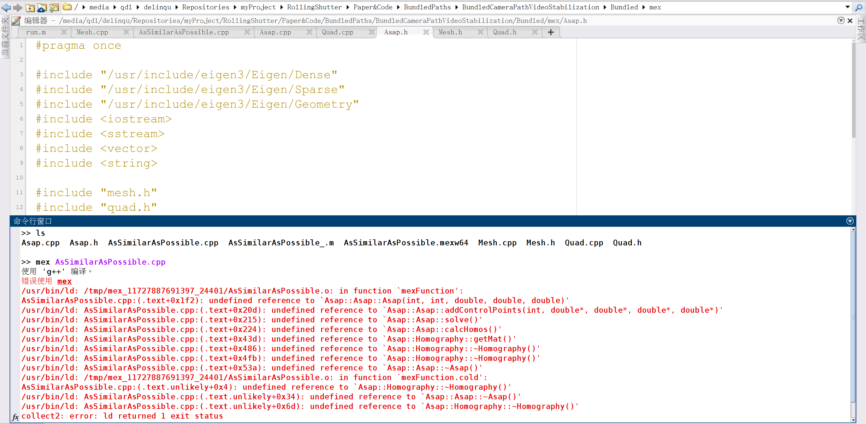Click the red 'mex' error link

pyautogui.click(x=65, y=281)
